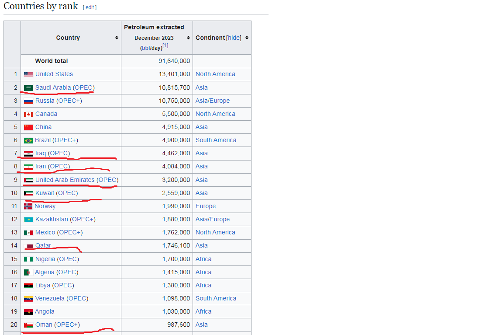Click the Iran flag icon
This screenshot has height=335, width=503.
tap(28, 167)
